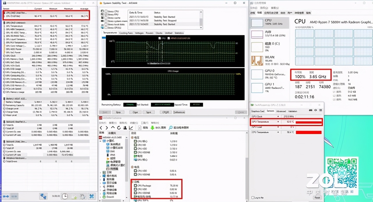373x202 pixels.
Task: Click Reset button in GPU-Z
Action: (317, 198)
